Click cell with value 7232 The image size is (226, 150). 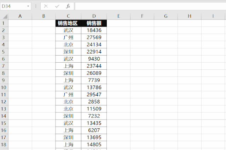point(94,116)
